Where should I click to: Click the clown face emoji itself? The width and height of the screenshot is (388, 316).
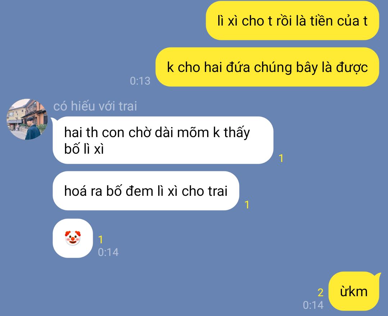(73, 238)
